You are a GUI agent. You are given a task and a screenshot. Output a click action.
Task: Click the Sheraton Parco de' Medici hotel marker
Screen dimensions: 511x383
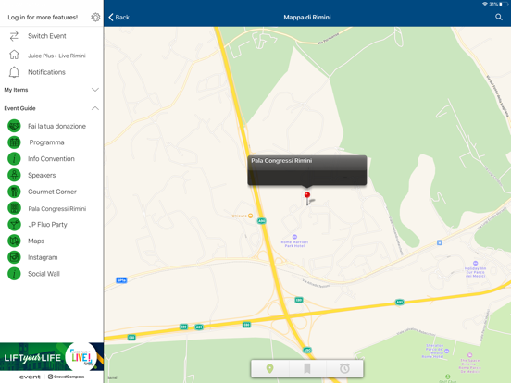pyautogui.click(x=446, y=351)
